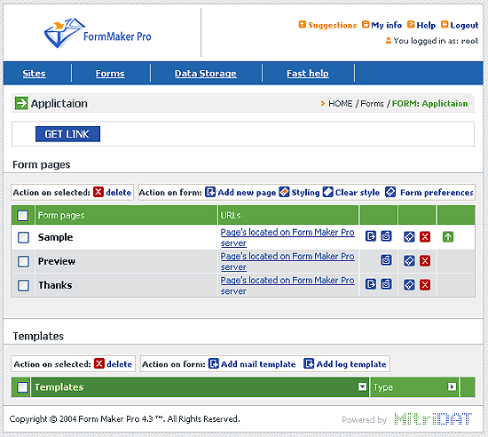Click the Forms breadcrumb link
The image size is (488, 437).
(x=372, y=103)
